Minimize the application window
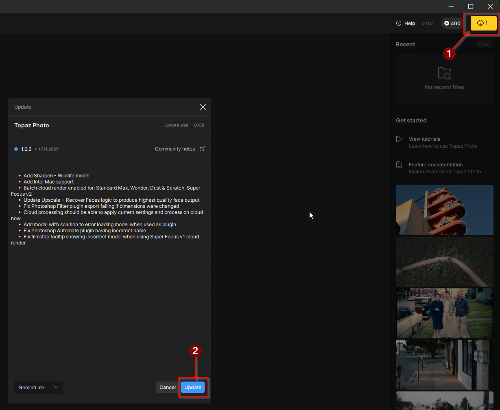This screenshot has height=410, width=500. [451, 7]
